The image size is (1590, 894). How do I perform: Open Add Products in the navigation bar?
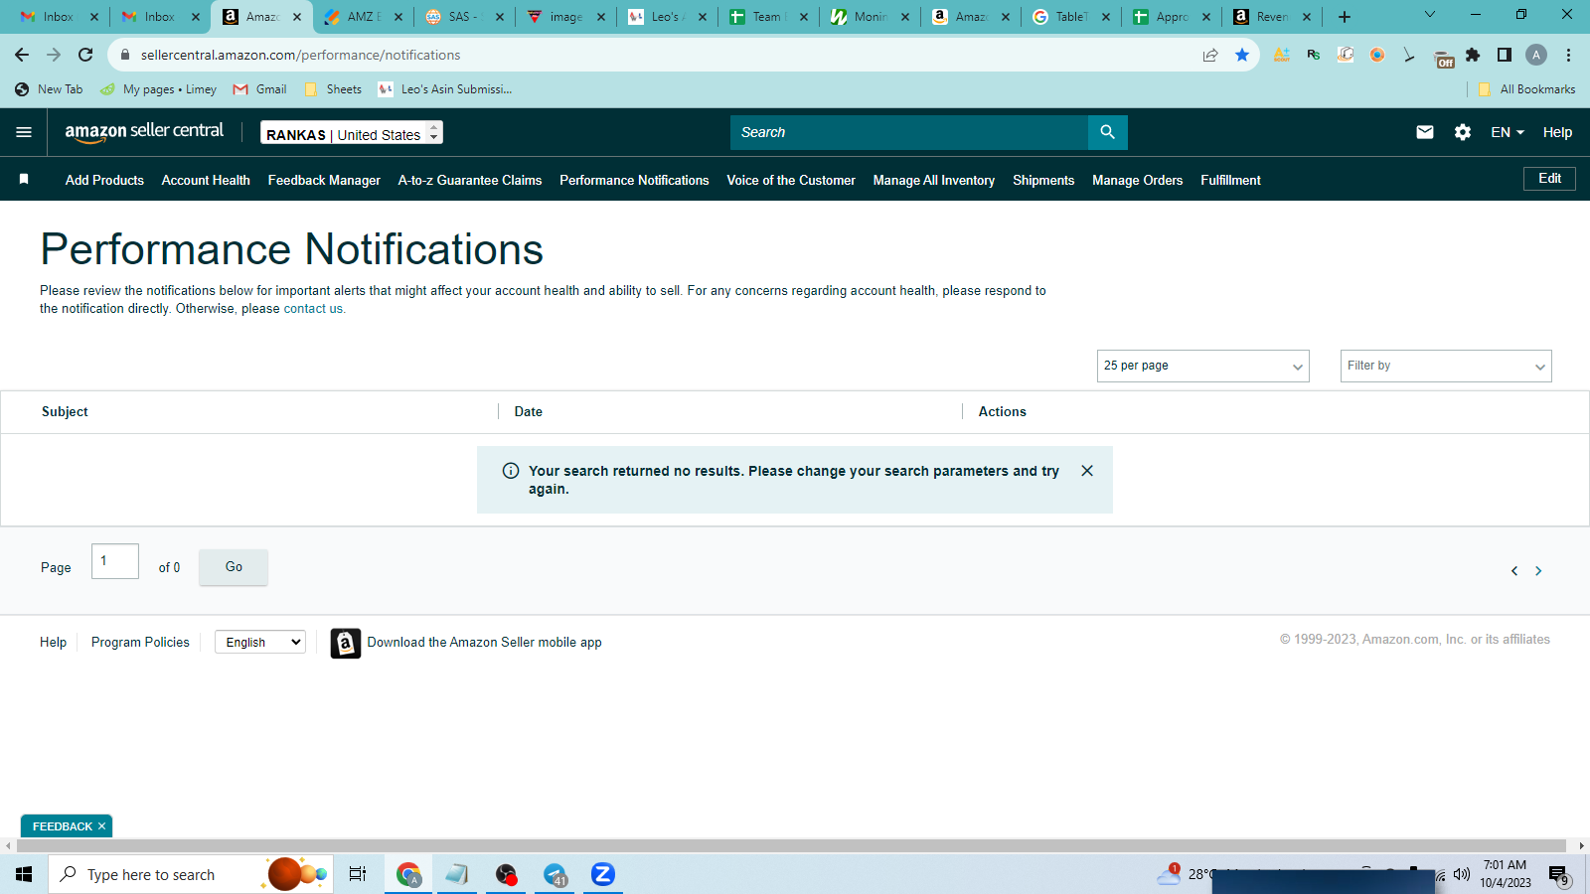[x=104, y=180]
